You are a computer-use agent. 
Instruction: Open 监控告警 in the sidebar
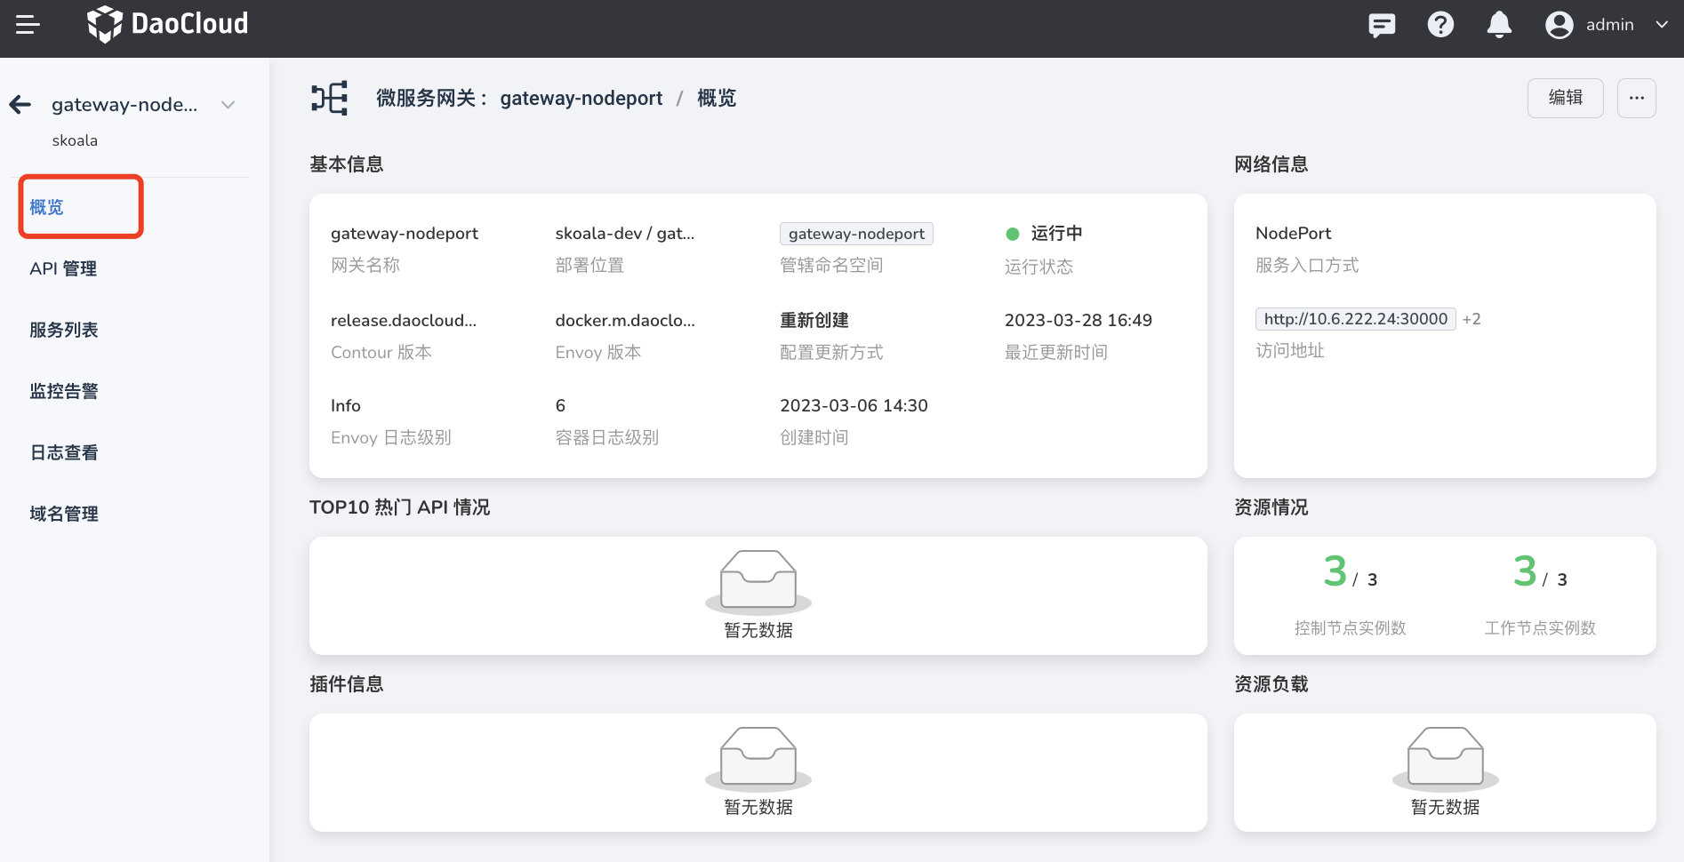pos(63,391)
